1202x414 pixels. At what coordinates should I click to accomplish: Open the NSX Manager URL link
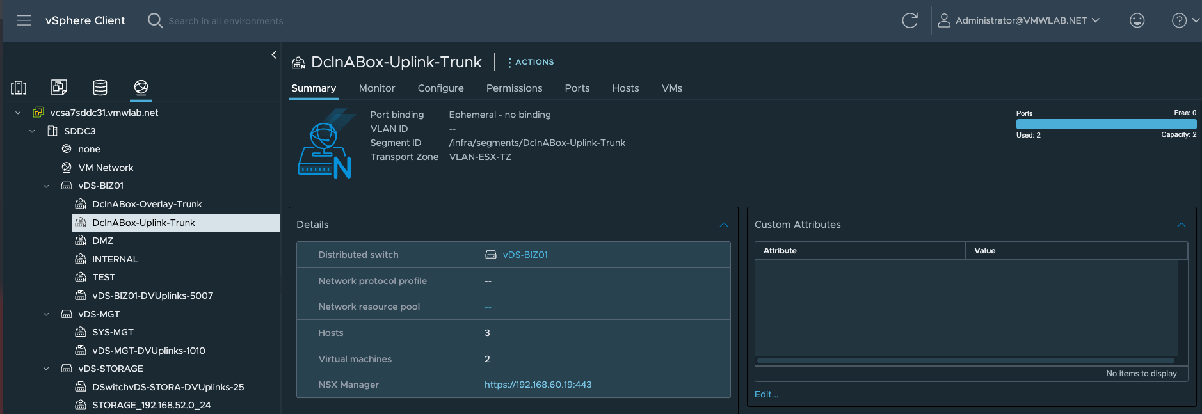pyautogui.click(x=538, y=385)
